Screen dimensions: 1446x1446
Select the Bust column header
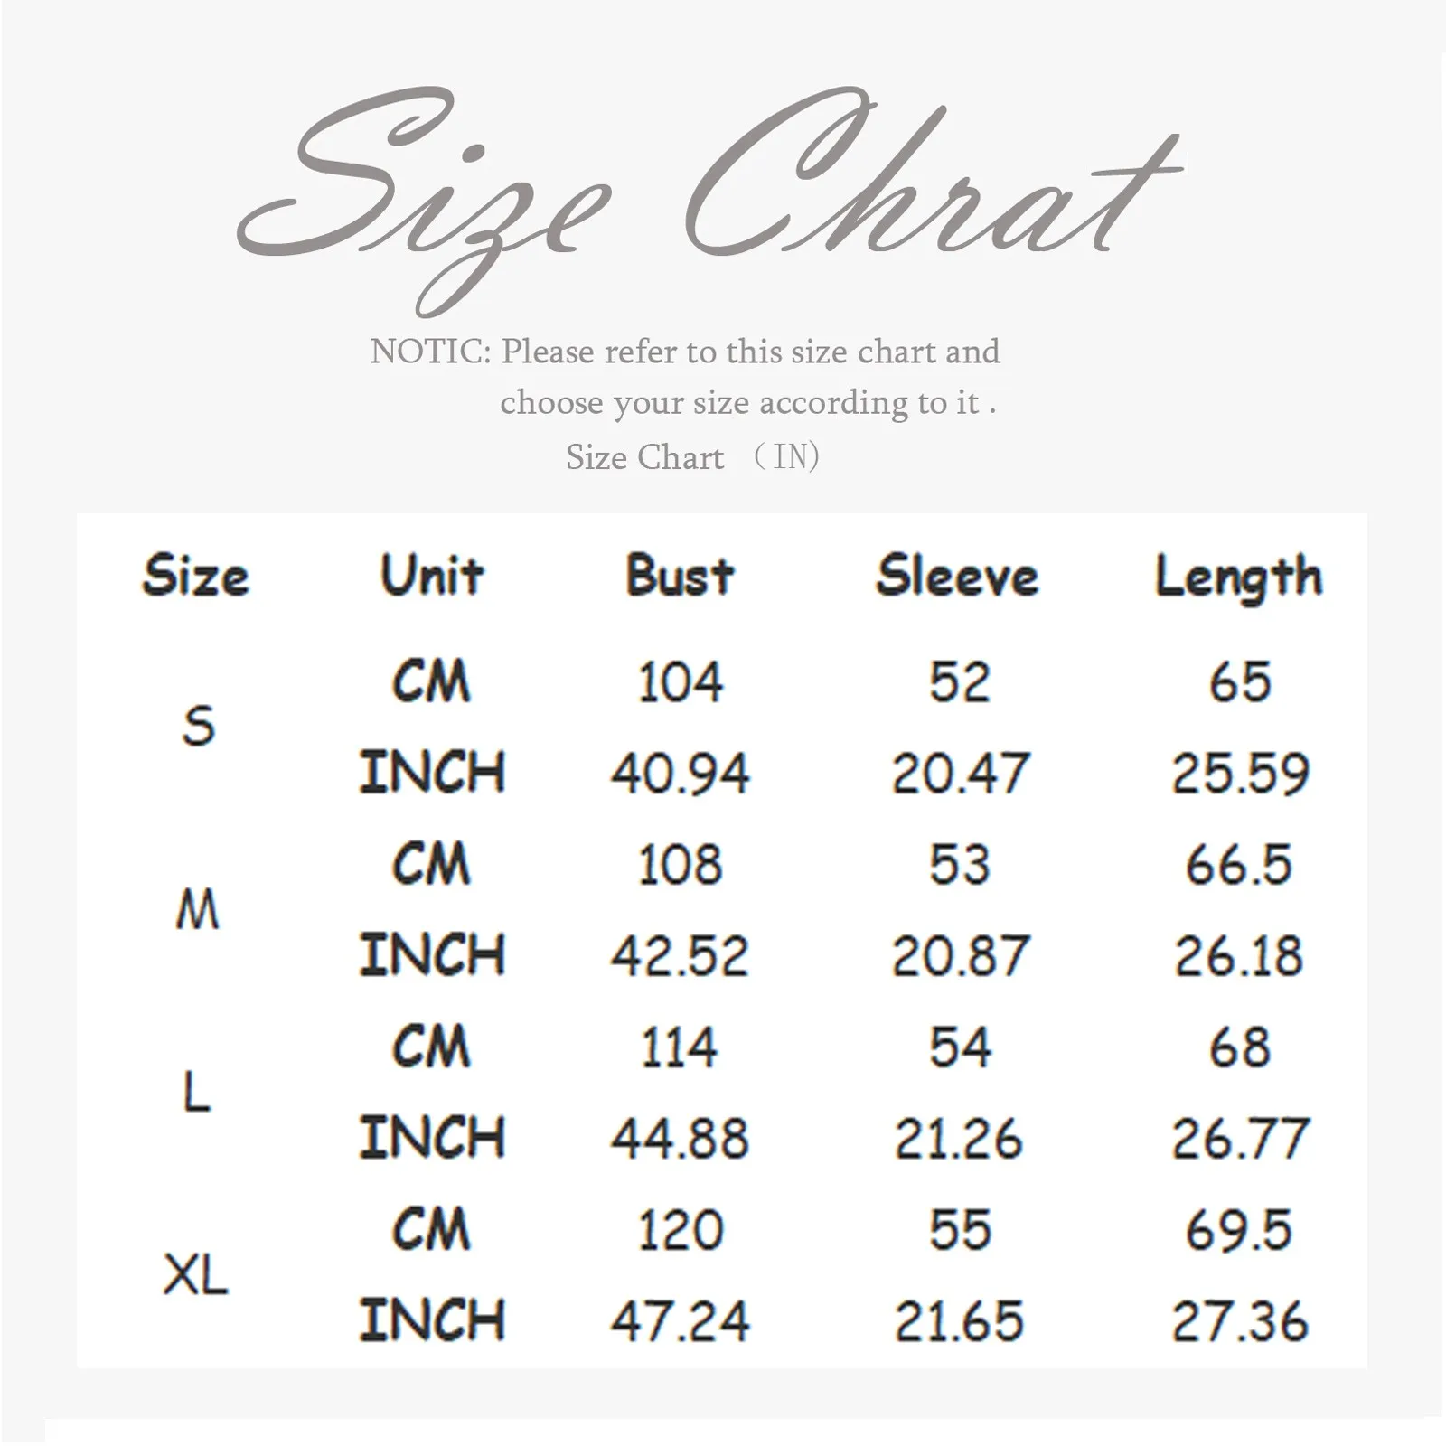[x=680, y=576]
